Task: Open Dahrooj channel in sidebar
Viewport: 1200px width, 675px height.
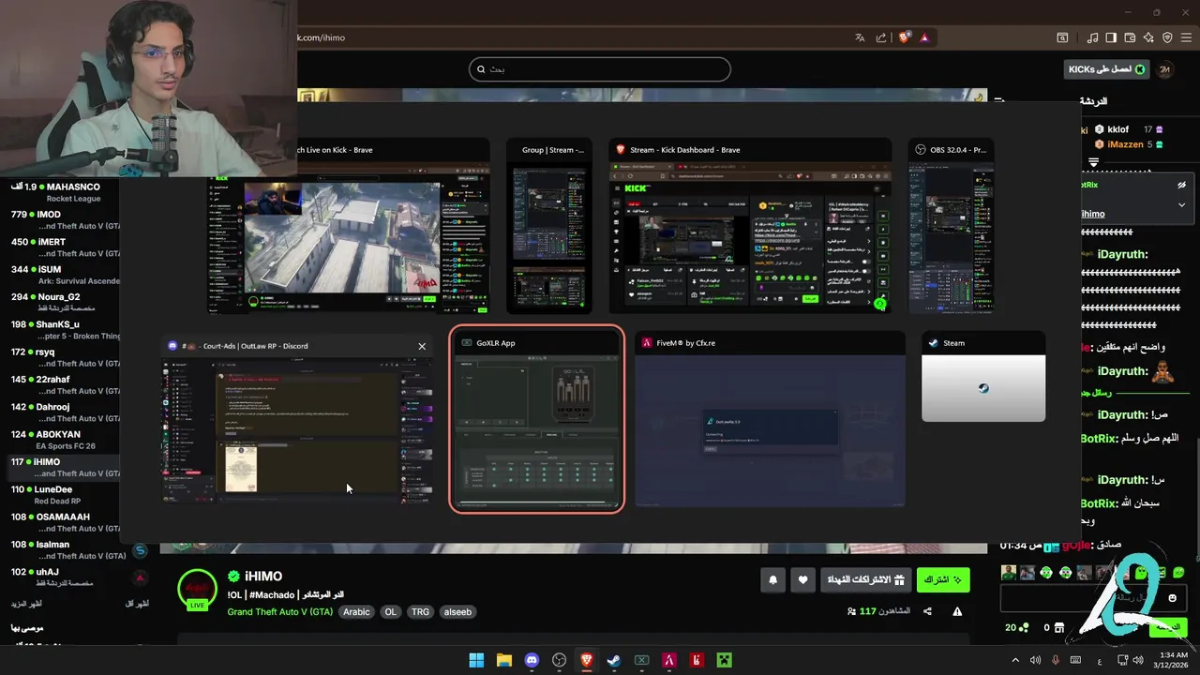Action: pos(60,412)
